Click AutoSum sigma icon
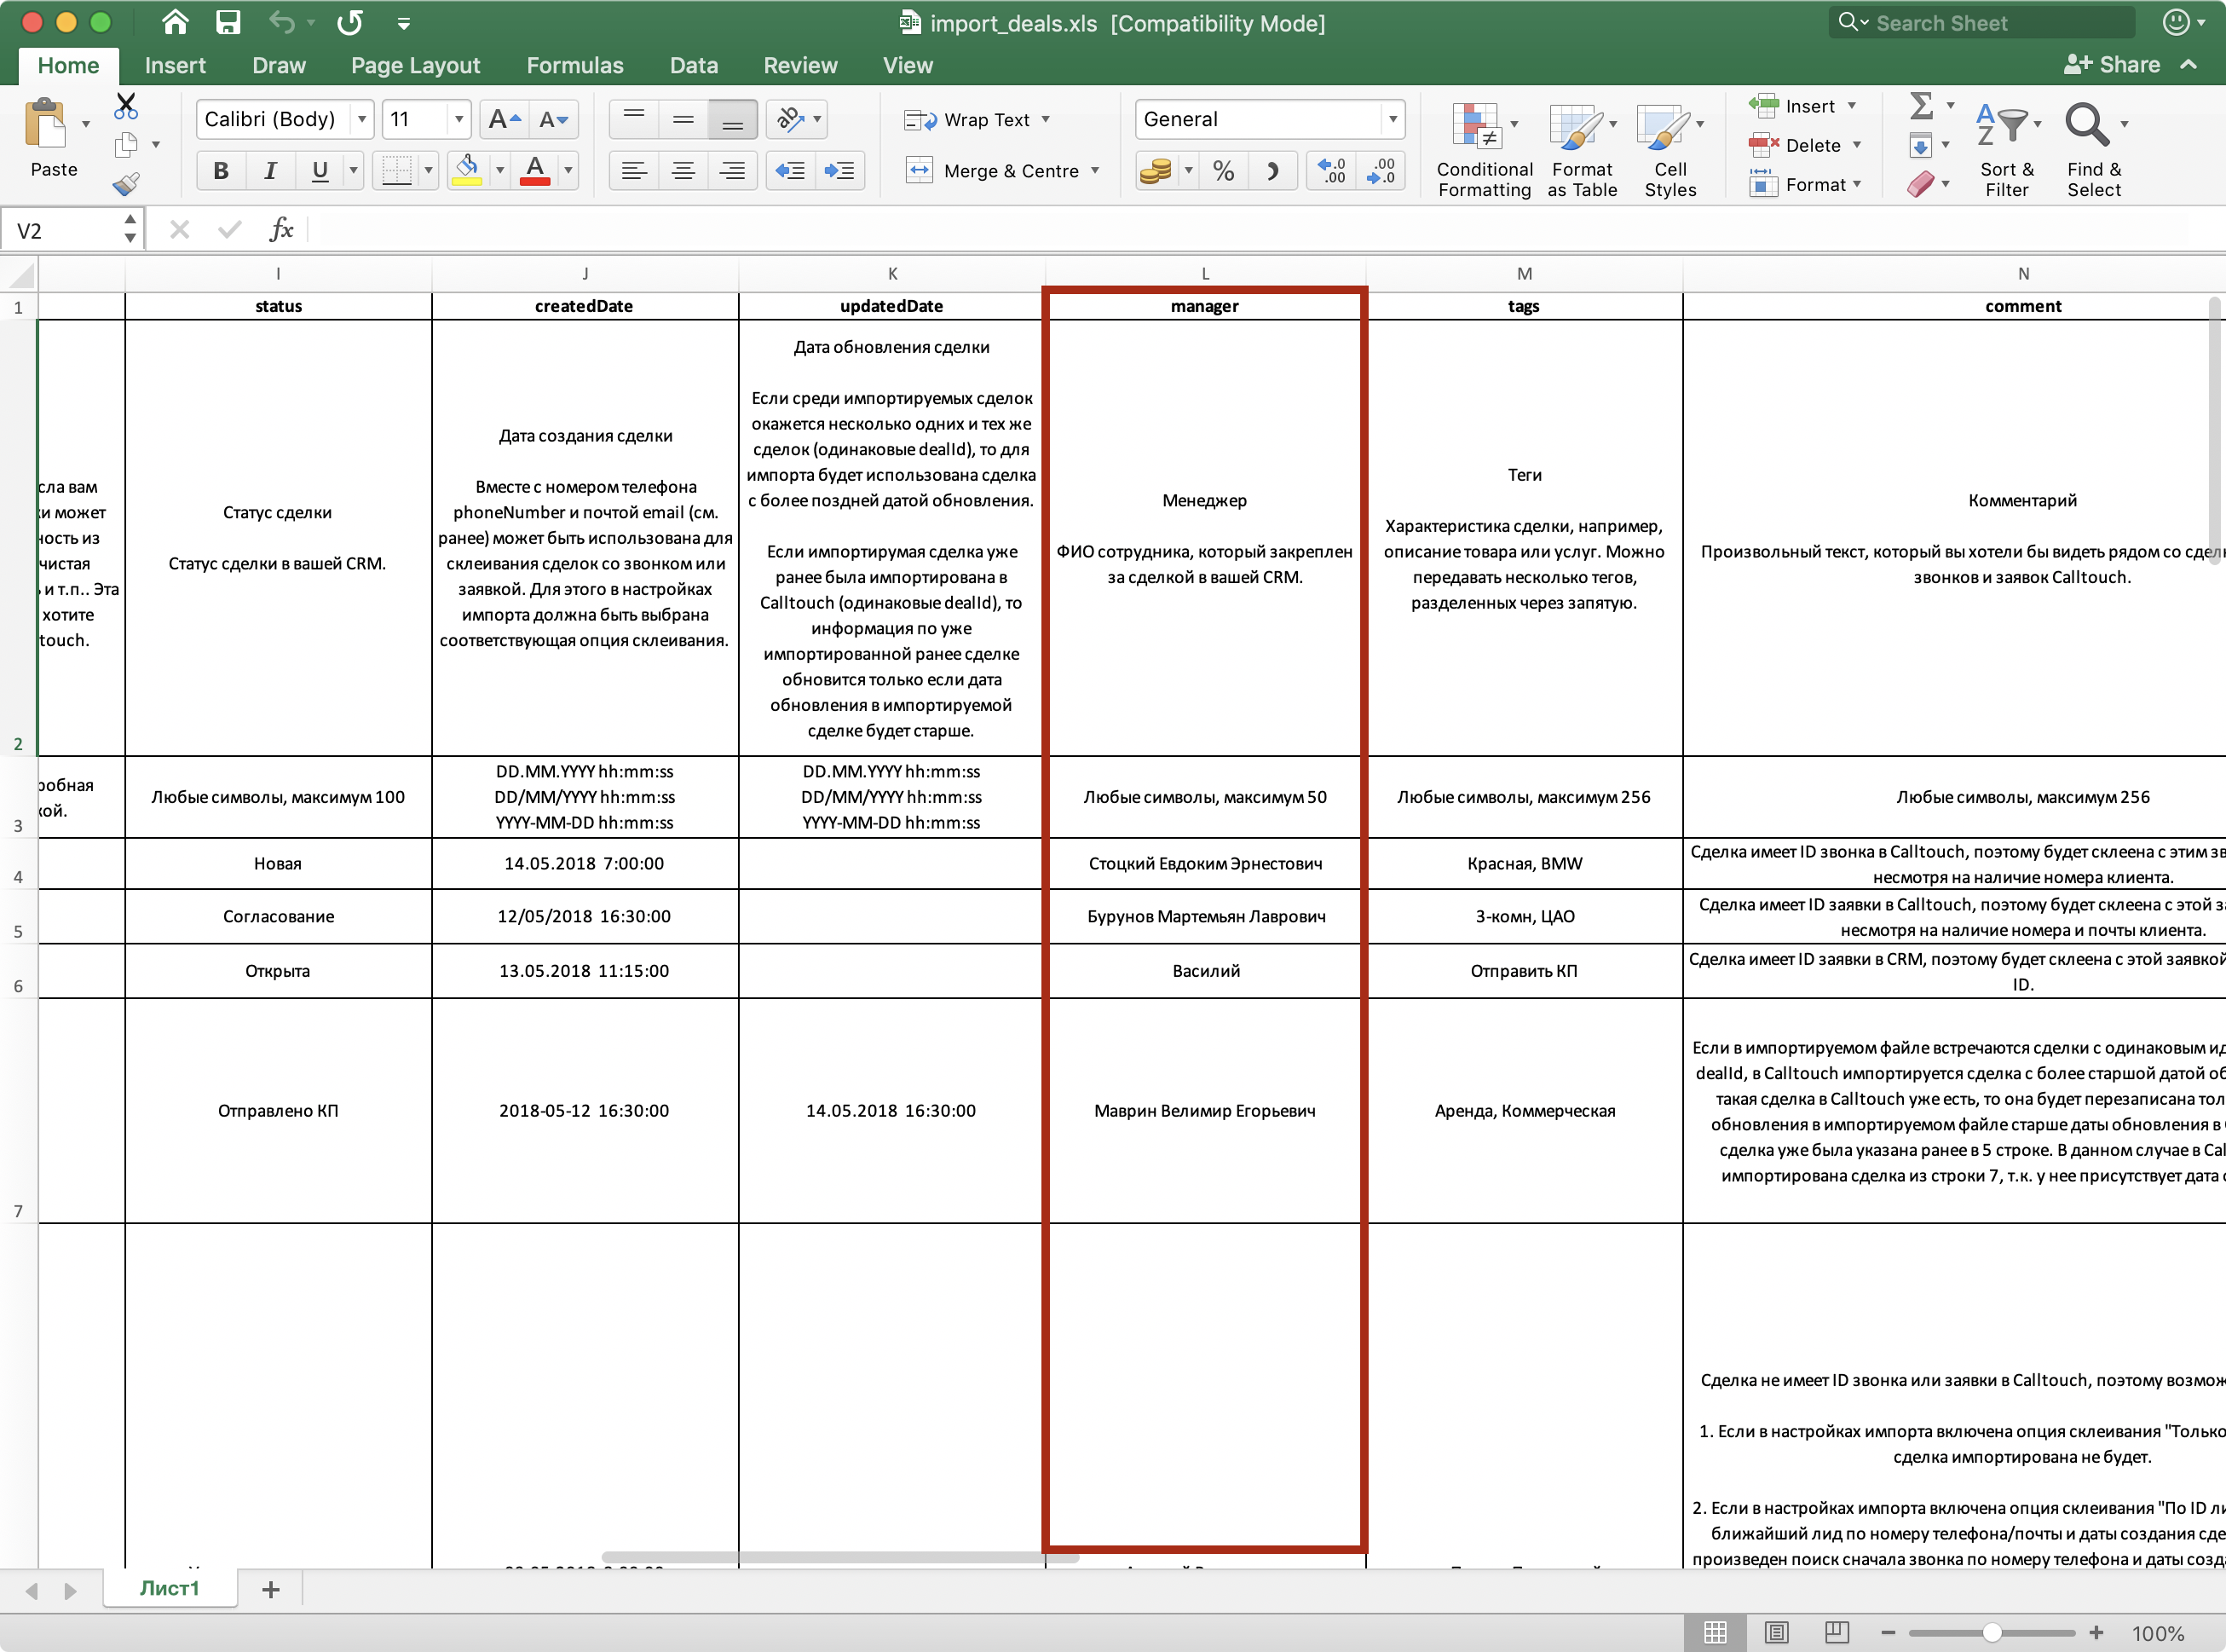The width and height of the screenshot is (2226, 1652). click(x=1921, y=105)
